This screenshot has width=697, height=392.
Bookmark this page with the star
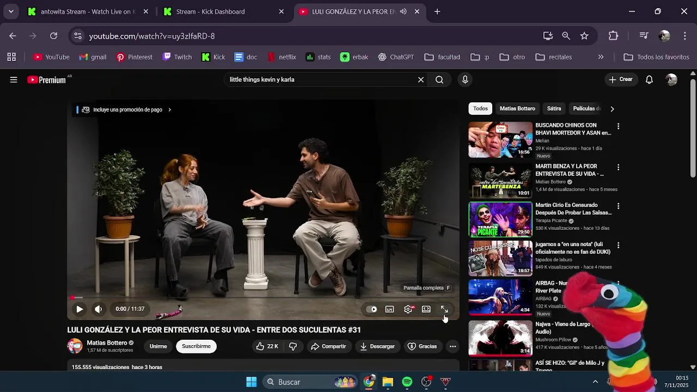click(584, 36)
